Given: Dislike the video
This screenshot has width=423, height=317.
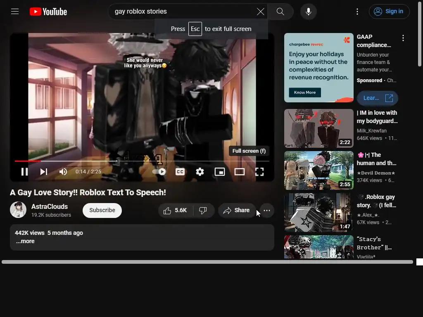Looking at the screenshot, I should pos(203,210).
